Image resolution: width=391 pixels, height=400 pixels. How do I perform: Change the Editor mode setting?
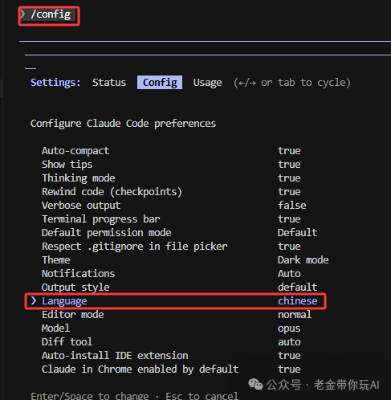click(177, 315)
